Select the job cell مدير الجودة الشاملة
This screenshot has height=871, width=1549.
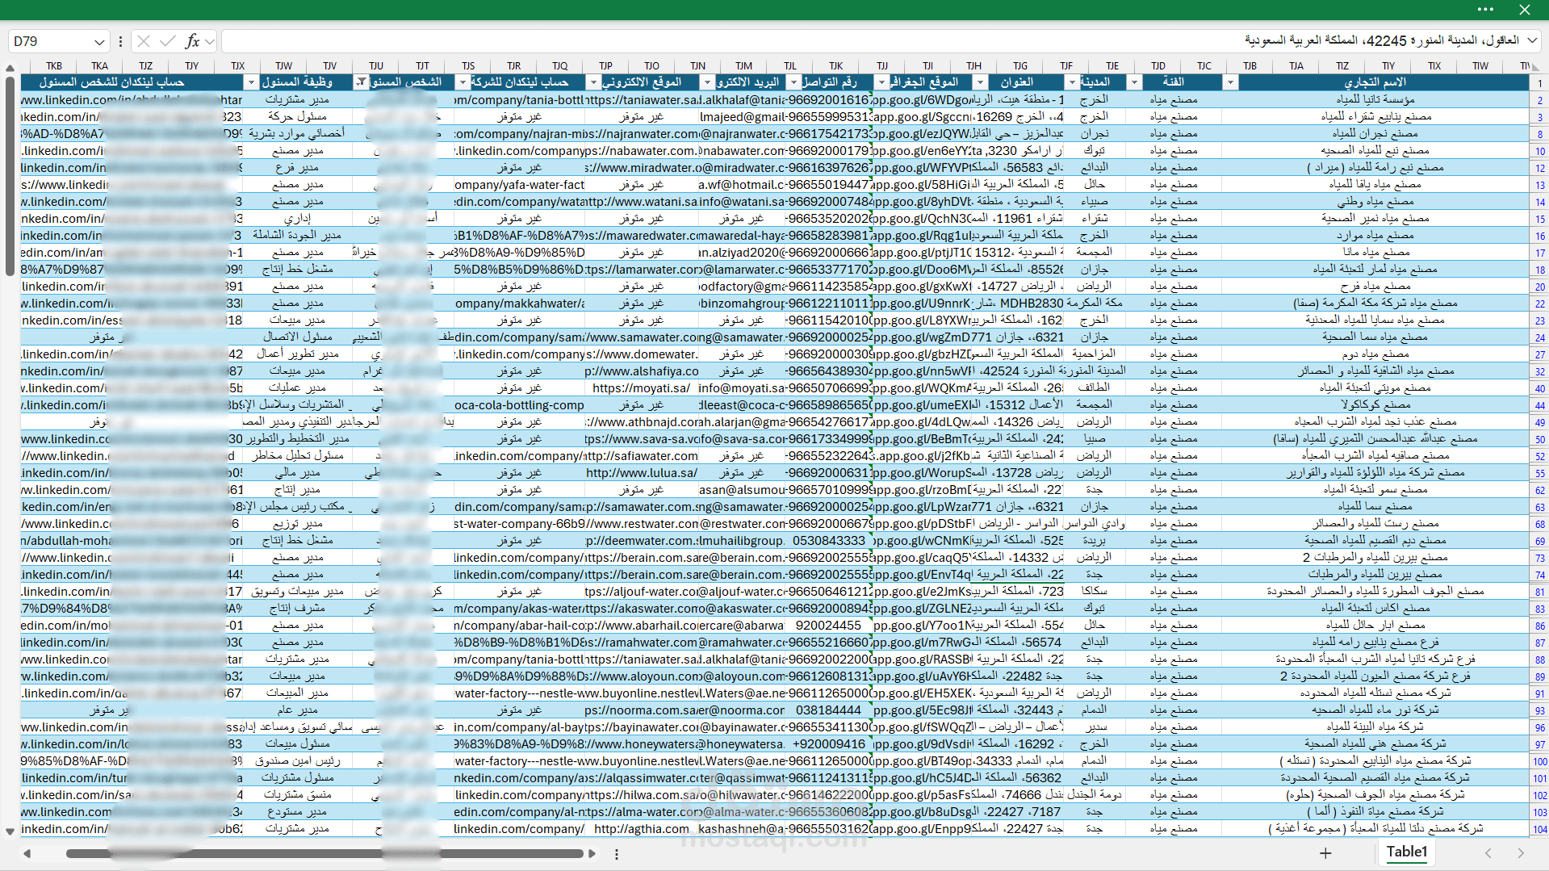point(297,236)
